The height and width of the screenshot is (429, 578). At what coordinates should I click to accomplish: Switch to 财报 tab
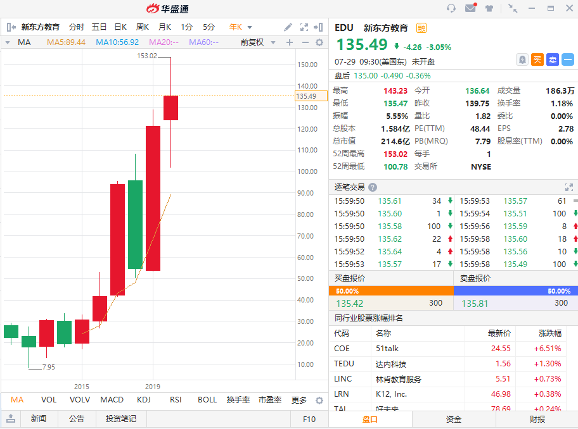(x=537, y=420)
